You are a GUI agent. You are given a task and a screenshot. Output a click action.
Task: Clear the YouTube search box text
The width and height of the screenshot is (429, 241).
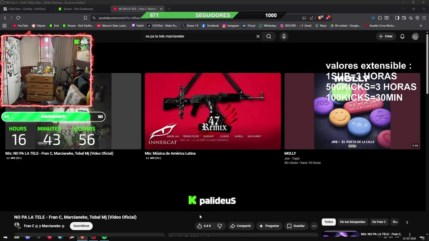tap(258, 36)
